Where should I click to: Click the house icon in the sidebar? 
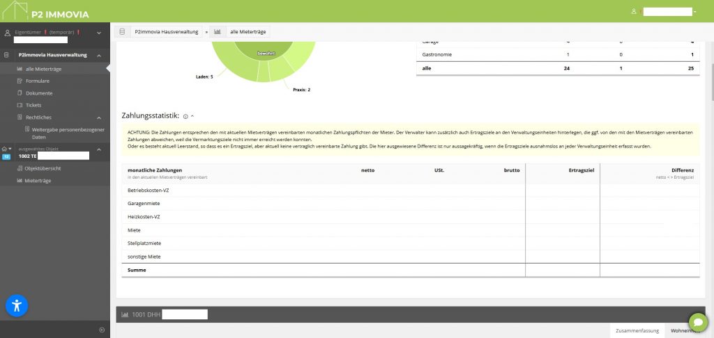[x=5, y=149]
